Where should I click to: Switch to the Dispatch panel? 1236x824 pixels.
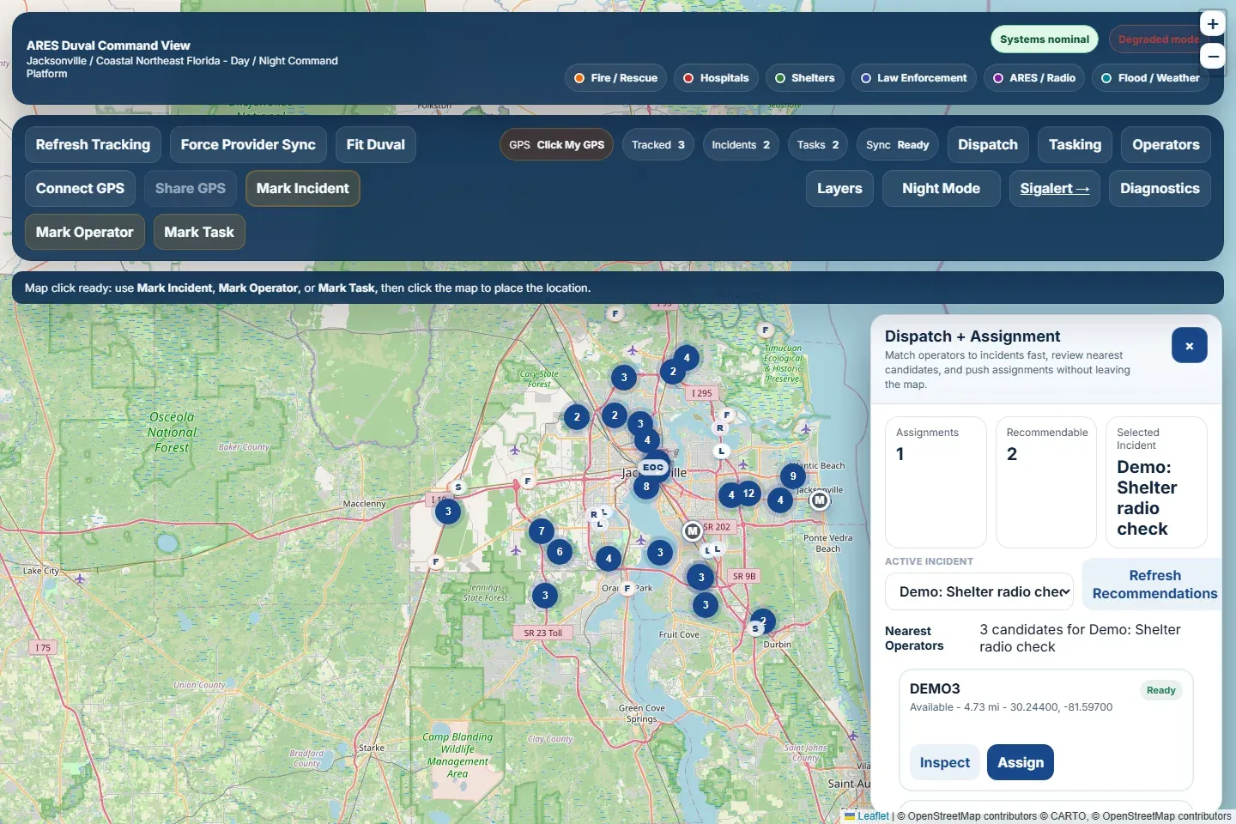tap(988, 145)
